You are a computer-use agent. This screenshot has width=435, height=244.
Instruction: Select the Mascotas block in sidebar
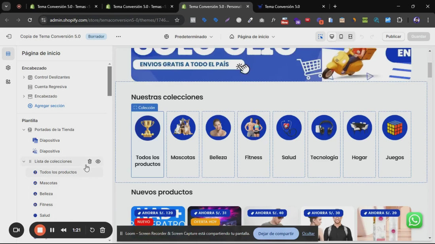48,183
